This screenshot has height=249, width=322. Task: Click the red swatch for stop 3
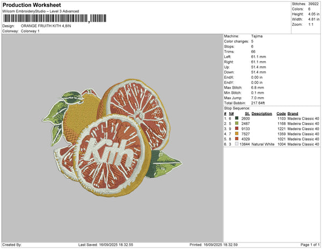[x=237, y=128]
